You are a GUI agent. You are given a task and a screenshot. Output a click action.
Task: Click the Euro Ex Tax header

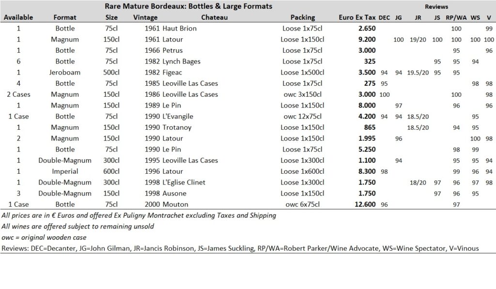point(357,17)
